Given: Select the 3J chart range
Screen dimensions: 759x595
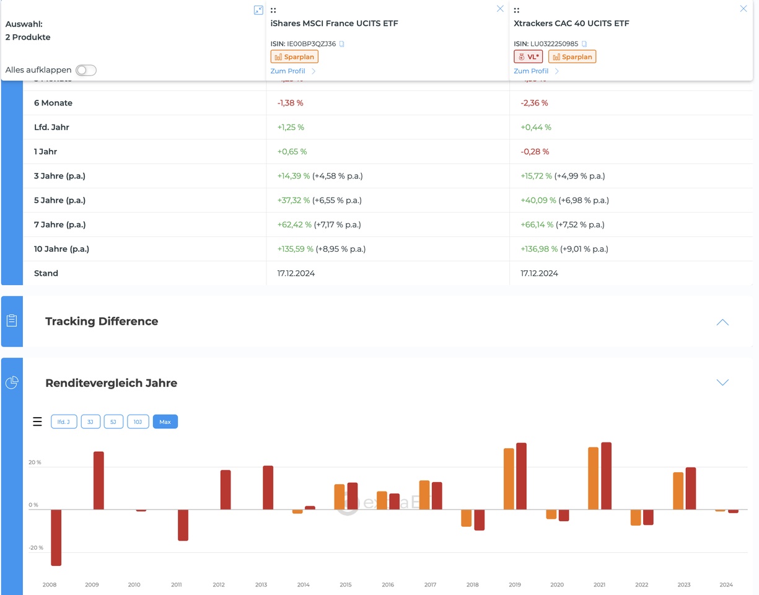Looking at the screenshot, I should click(x=90, y=422).
